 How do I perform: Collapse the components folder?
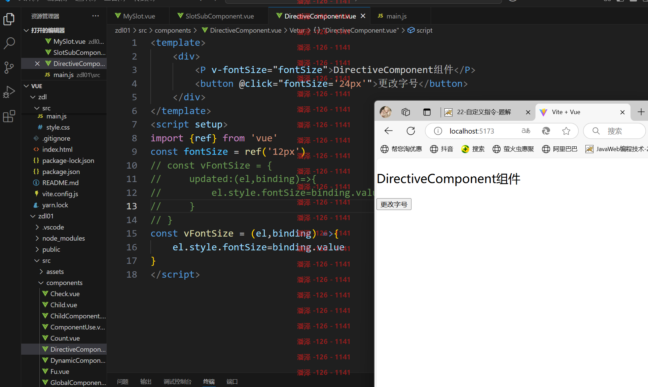(x=64, y=283)
